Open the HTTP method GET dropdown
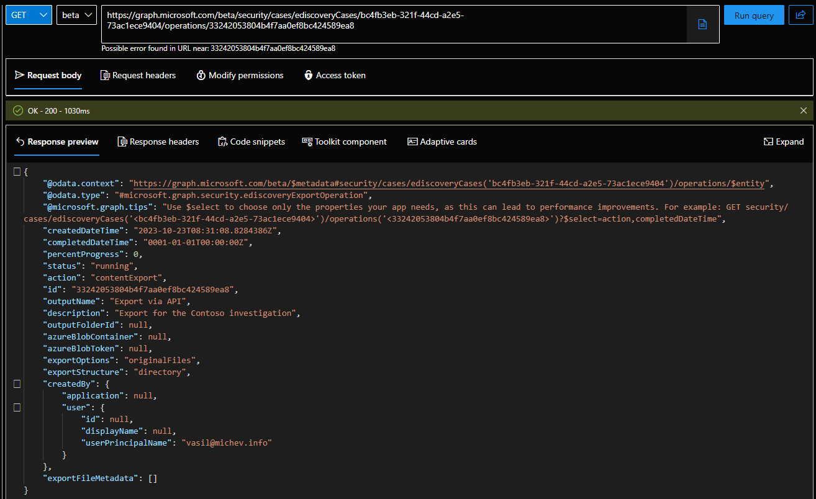The width and height of the screenshot is (816, 499). pyautogui.click(x=29, y=16)
